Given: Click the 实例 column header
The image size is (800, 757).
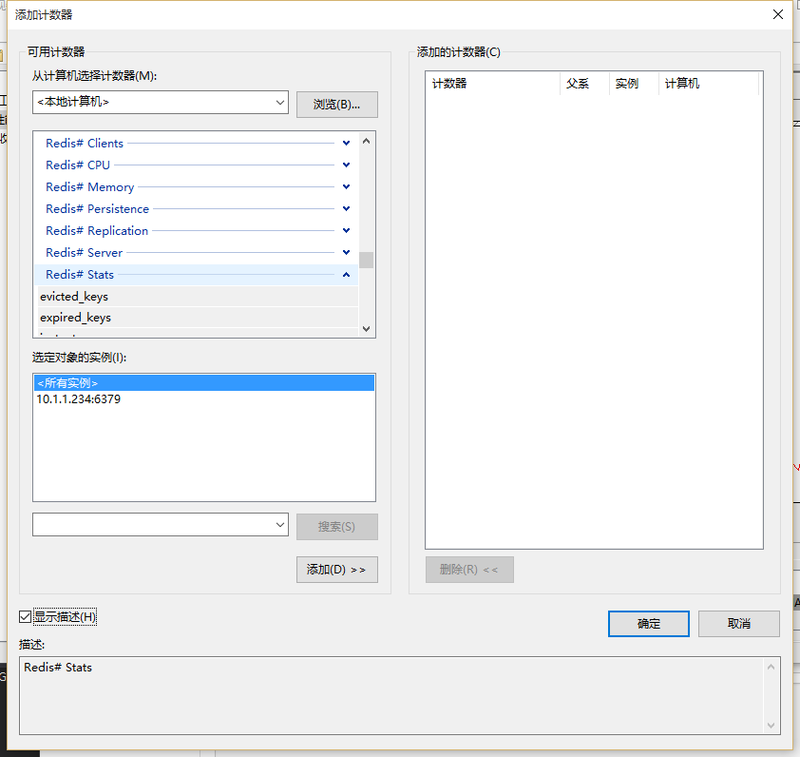Looking at the screenshot, I should coord(634,84).
